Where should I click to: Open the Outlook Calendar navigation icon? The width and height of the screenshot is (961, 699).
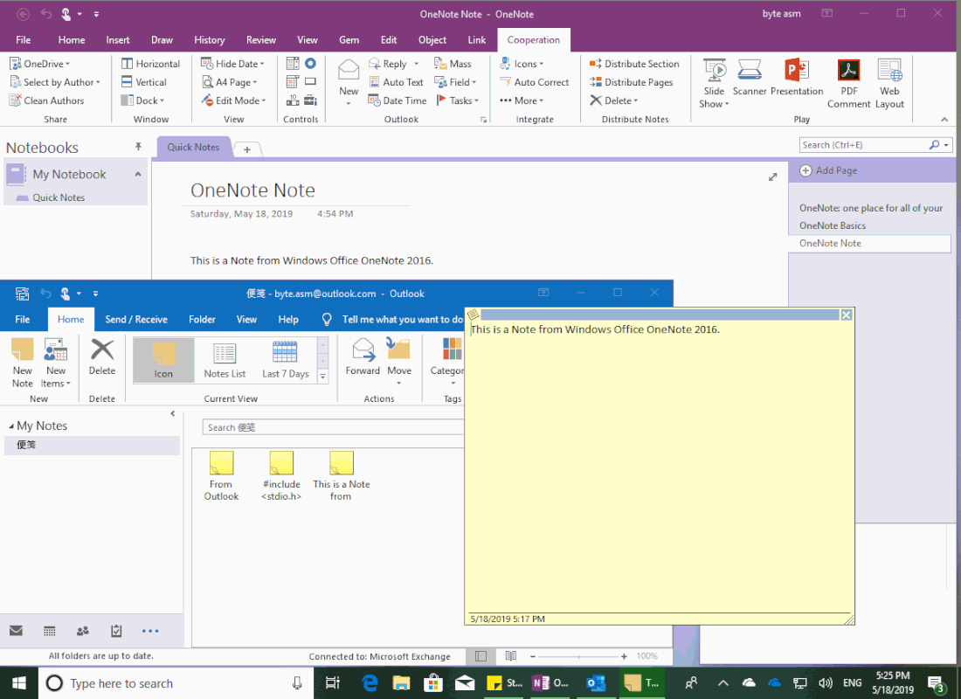[50, 631]
